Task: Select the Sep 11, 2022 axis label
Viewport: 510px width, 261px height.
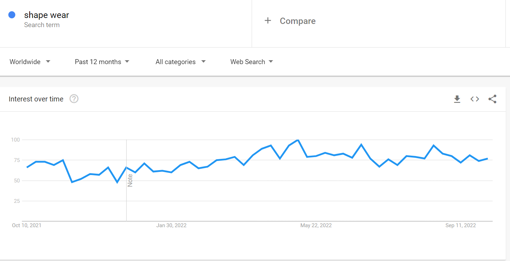Action: coord(461,225)
